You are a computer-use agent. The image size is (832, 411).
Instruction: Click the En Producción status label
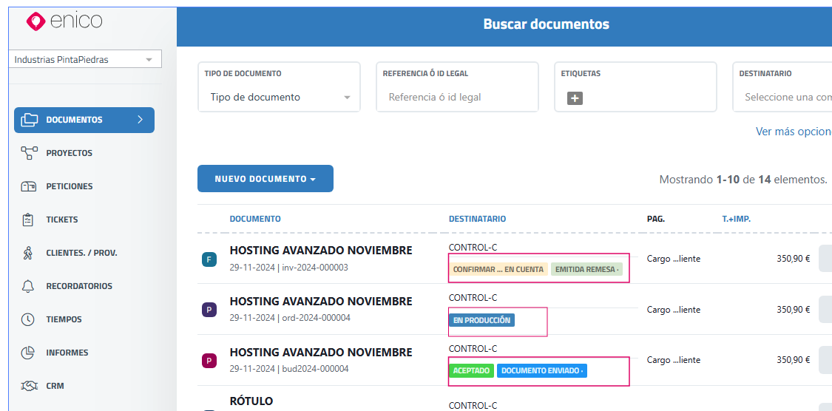(x=481, y=320)
